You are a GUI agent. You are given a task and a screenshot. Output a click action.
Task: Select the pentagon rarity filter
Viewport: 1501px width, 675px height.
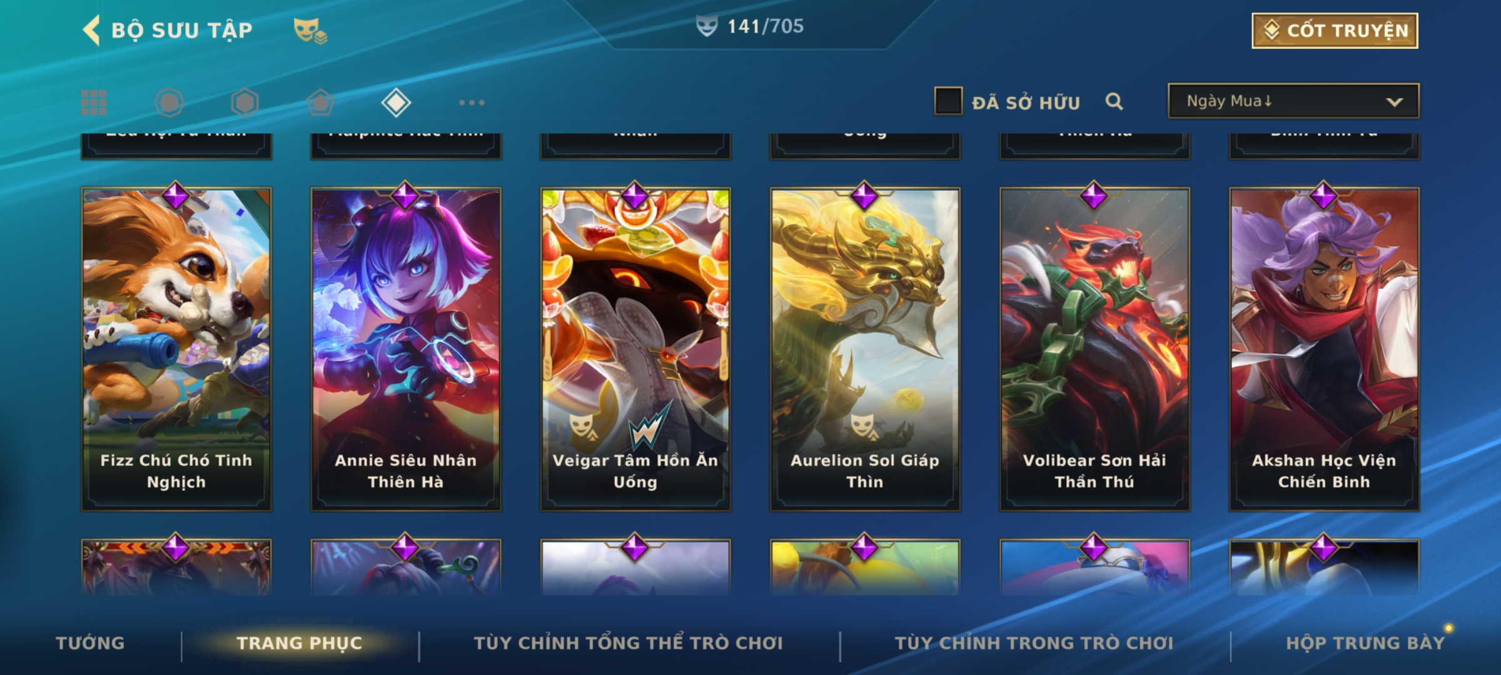point(320,102)
